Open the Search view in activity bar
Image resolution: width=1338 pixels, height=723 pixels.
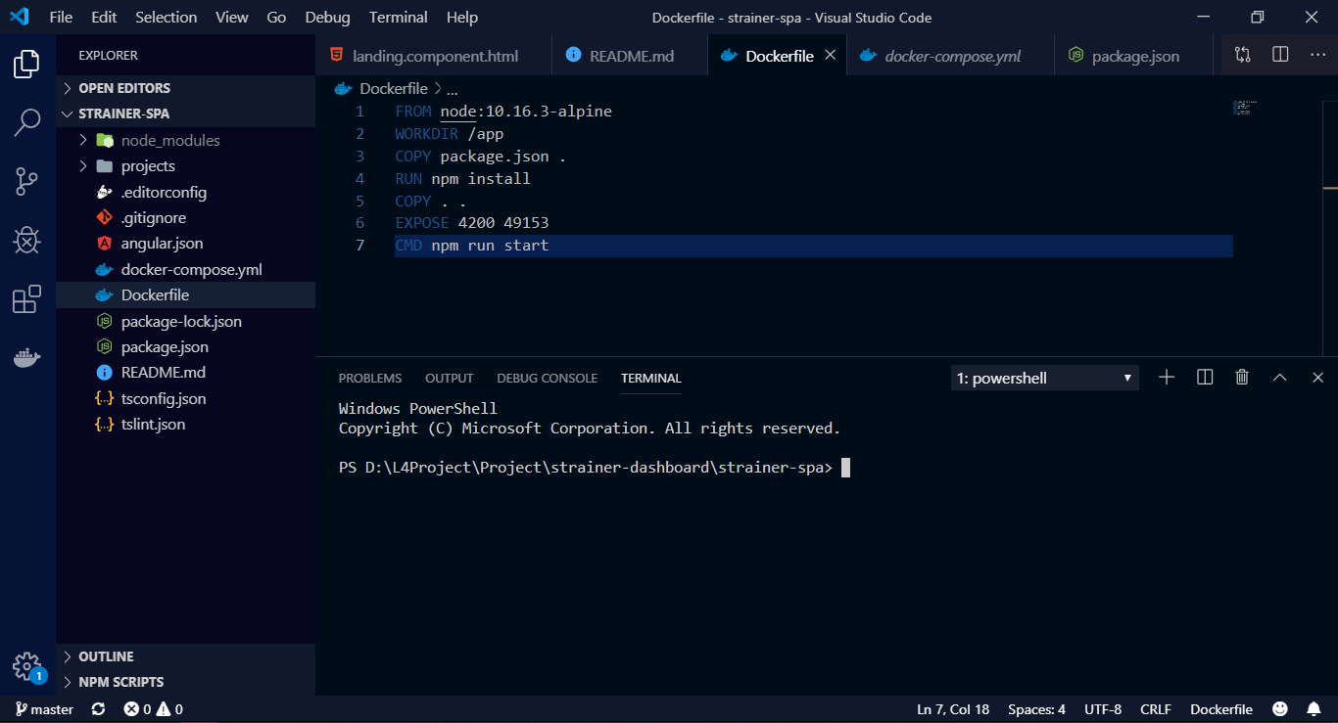pyautogui.click(x=26, y=122)
